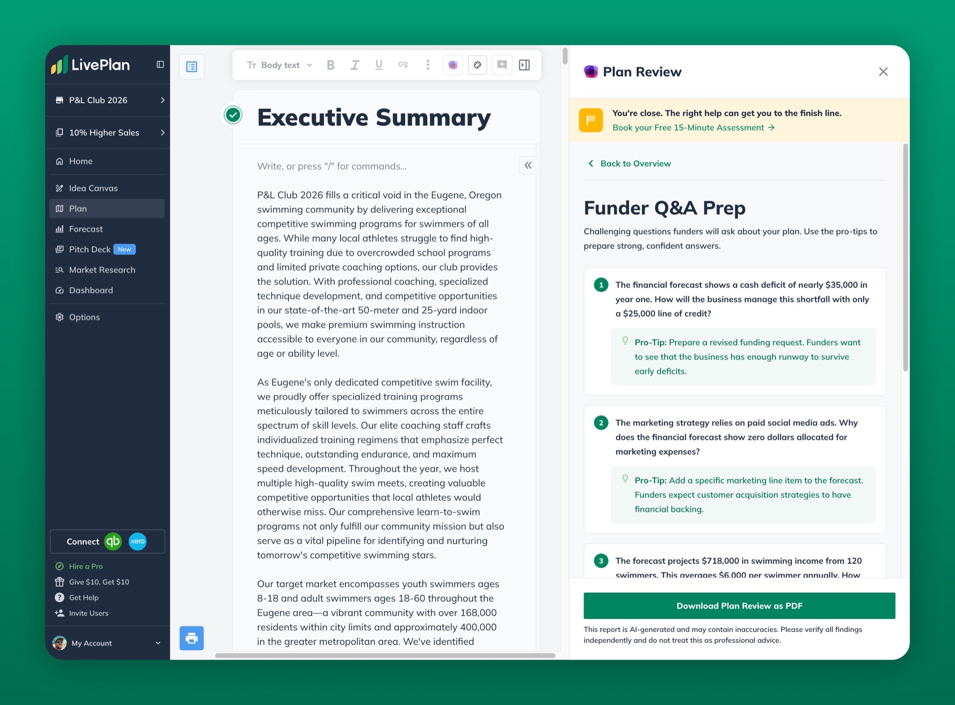Select Plan in sidebar

pos(107,208)
